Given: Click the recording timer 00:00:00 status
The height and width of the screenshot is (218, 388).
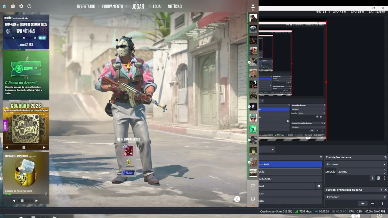Looking at the screenshot, I should pyautogui.click(x=339, y=211).
